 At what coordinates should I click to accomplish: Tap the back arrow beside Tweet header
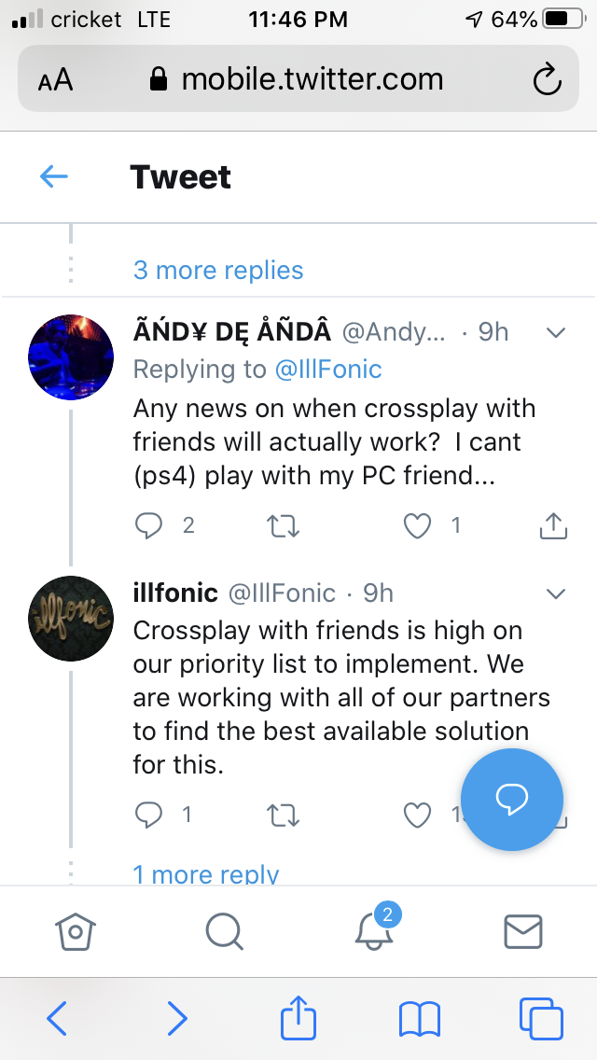pyautogui.click(x=54, y=177)
